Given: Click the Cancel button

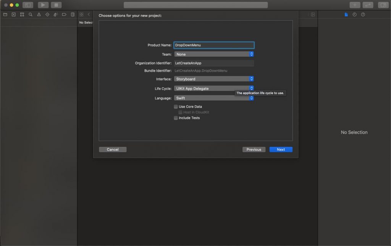Looking at the screenshot, I should (x=113, y=150).
